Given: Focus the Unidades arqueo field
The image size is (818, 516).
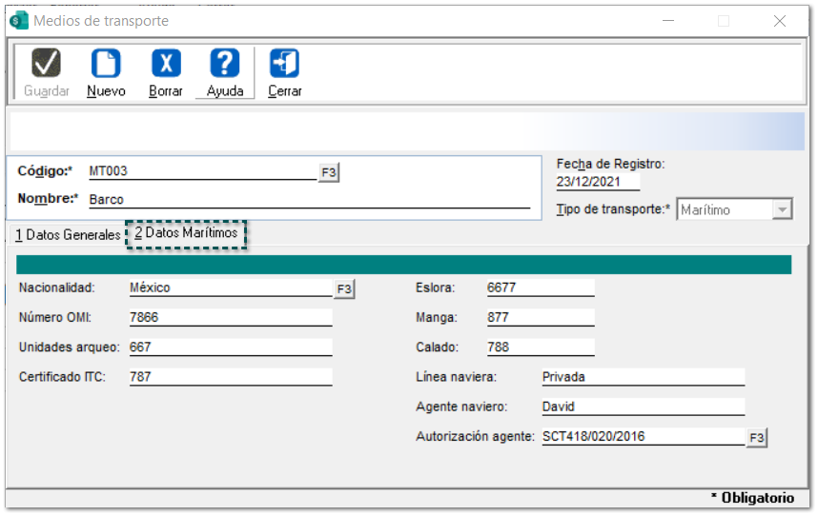Looking at the screenshot, I should click(230, 347).
